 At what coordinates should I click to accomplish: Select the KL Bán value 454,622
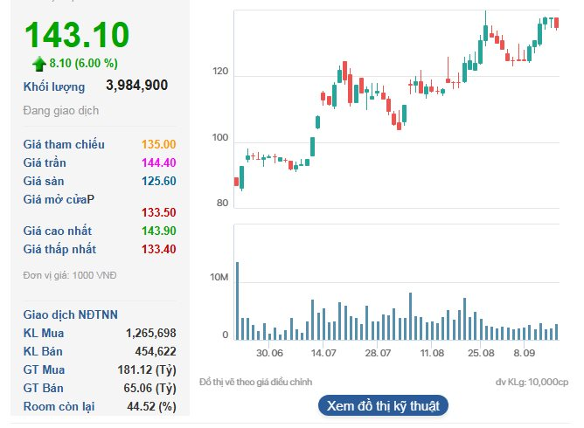[156, 351]
